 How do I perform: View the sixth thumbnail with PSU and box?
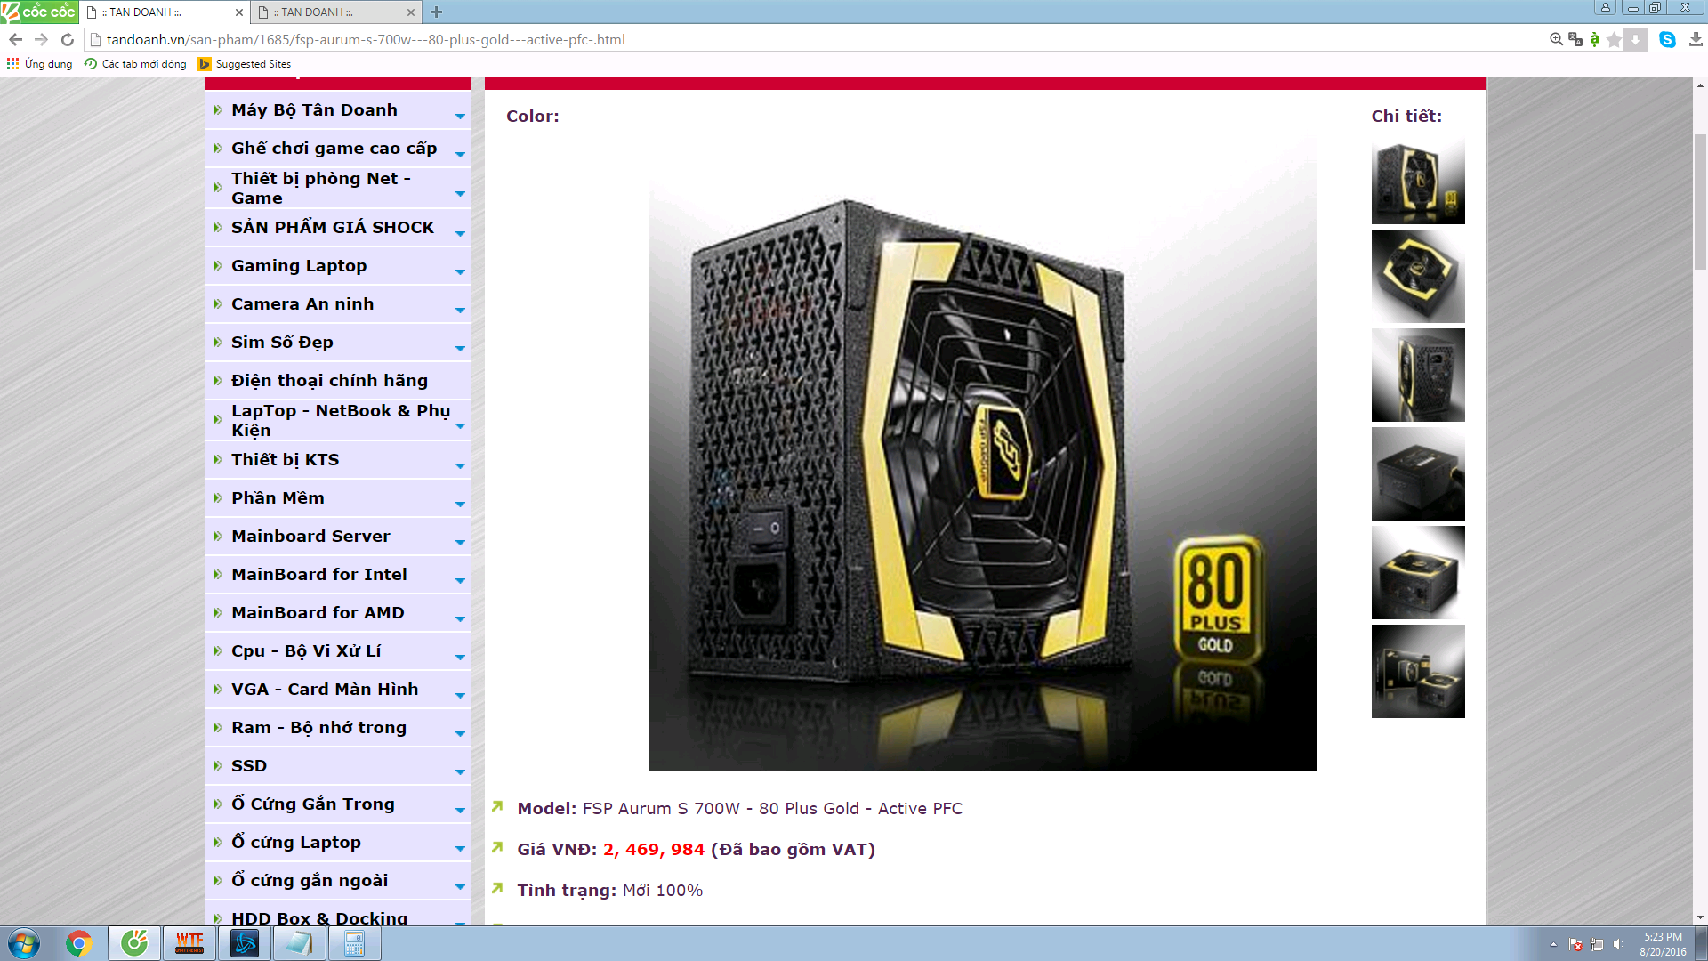point(1418,671)
